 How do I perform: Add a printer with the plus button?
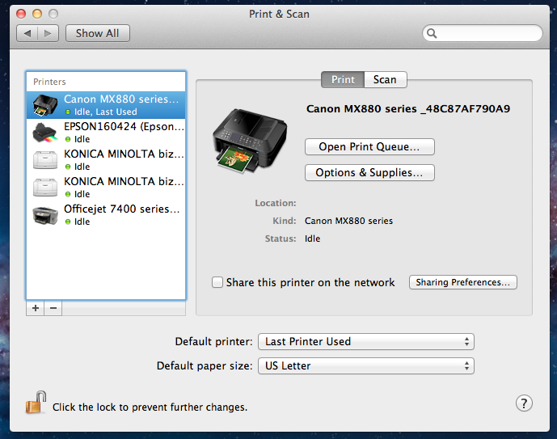pyautogui.click(x=36, y=308)
